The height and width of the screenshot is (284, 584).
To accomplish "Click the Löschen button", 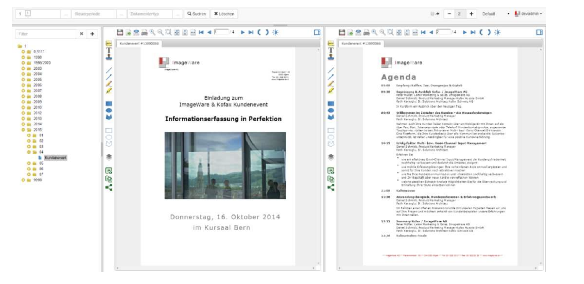I will coord(224,14).
